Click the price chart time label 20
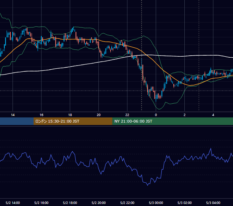 click(99, 115)
